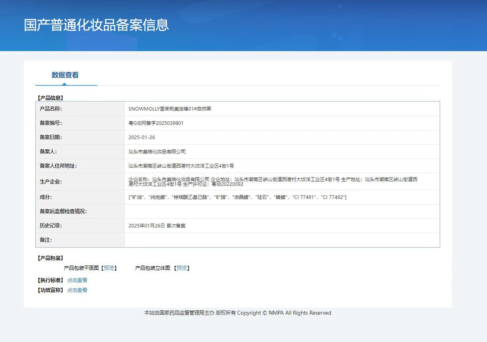Screen dimensions: 487x342
Task: Open 执行标准 点击查看 link
Action: point(77,280)
